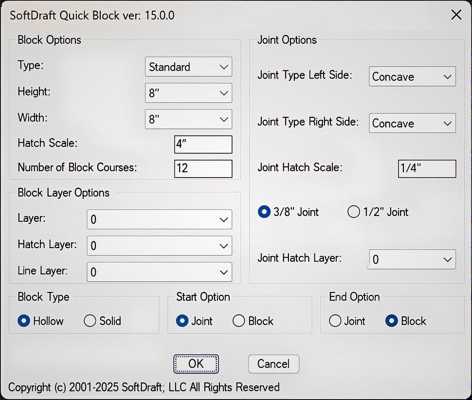Expand the Layer dropdown

[x=159, y=219]
